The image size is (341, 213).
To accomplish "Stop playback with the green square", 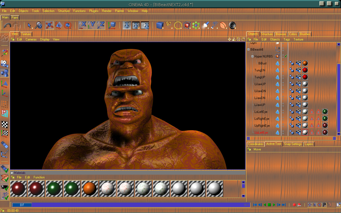I will click(269, 205).
